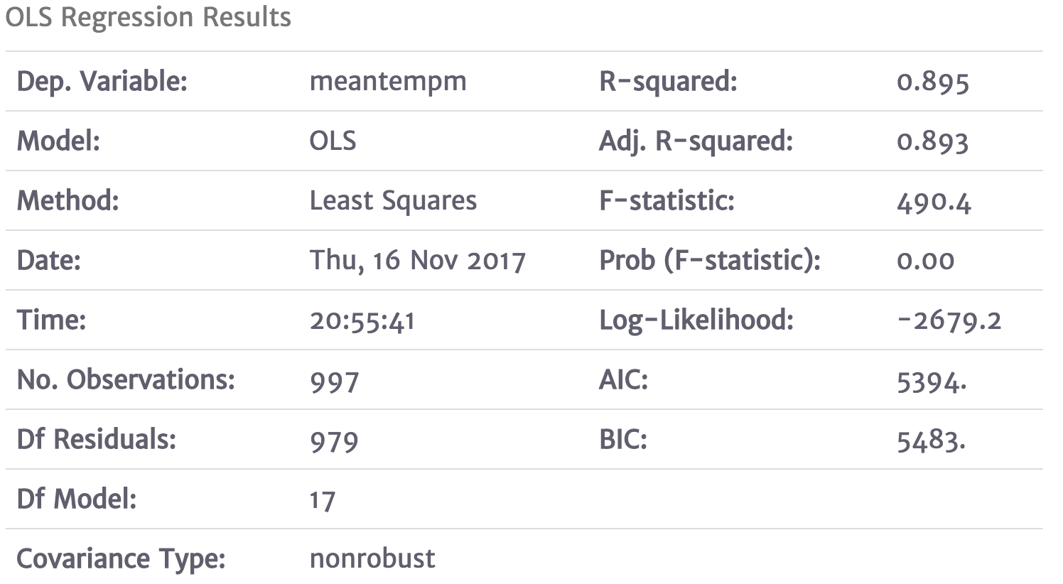Select the Dep. Variable label
Screen dimensions: 1063x584
pos(102,82)
